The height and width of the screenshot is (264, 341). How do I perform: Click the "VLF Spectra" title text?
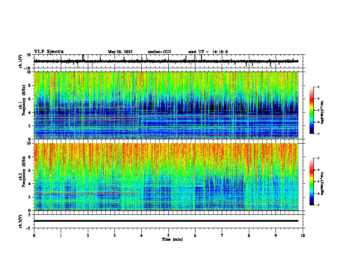49,52
